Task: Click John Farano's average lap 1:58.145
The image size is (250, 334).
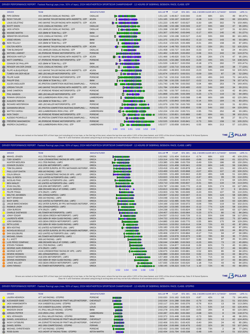Action: 163,266
